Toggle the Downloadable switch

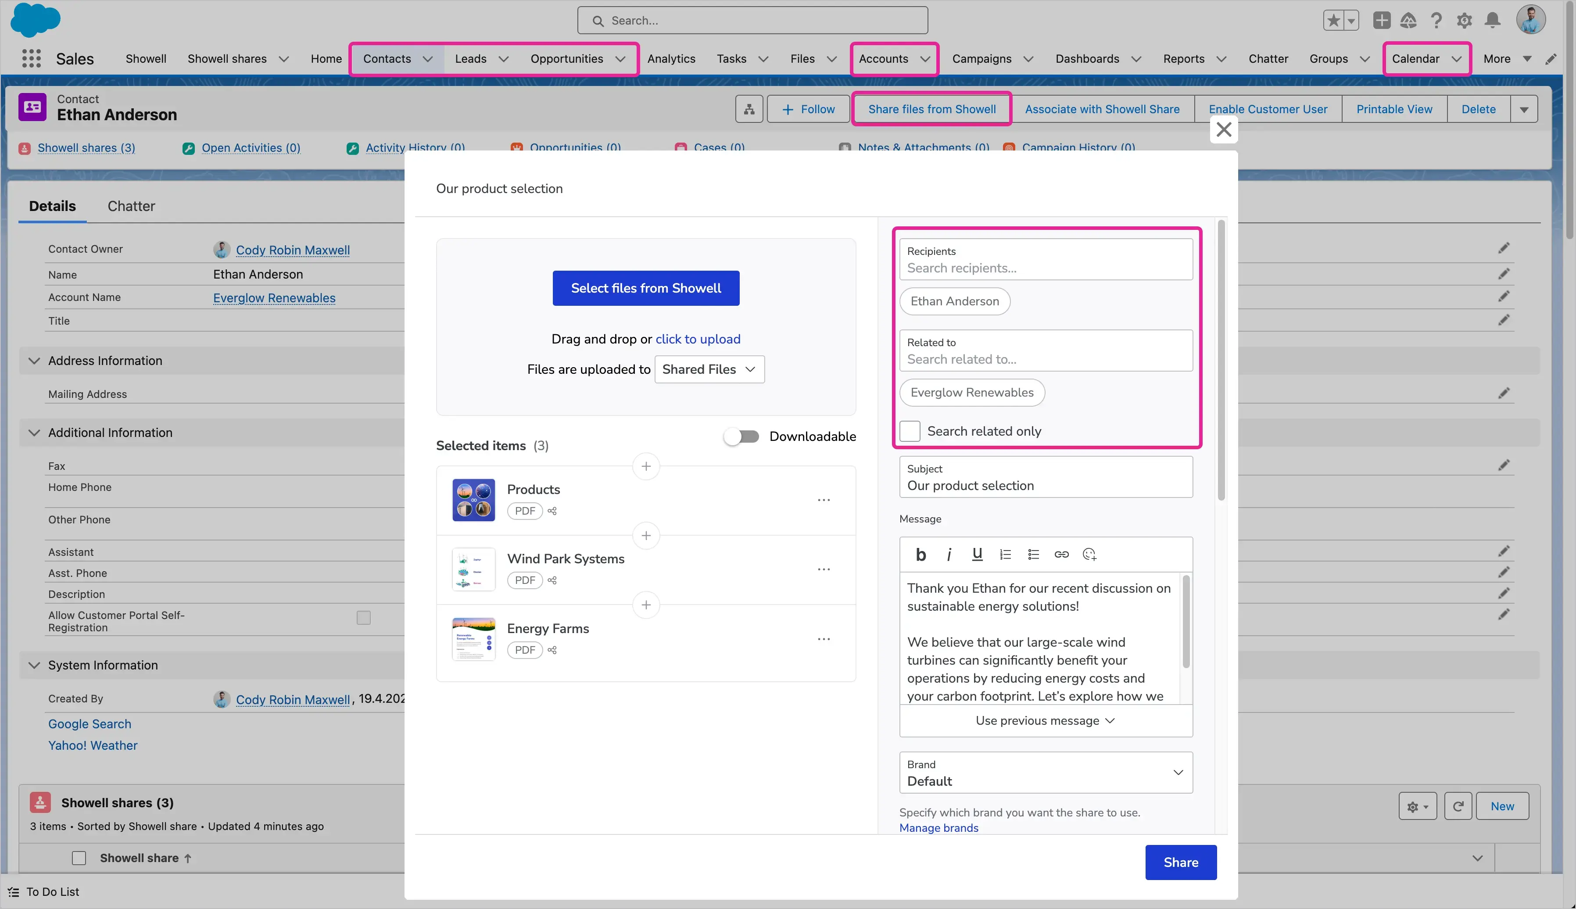(x=742, y=437)
